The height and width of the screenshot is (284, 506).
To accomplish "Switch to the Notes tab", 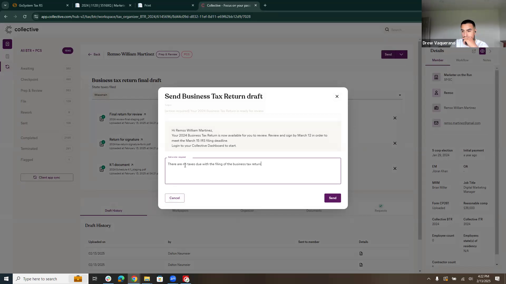I will pos(486,60).
